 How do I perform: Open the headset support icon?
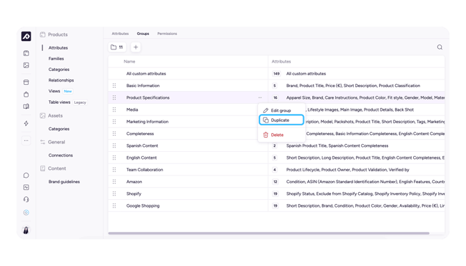(x=26, y=199)
